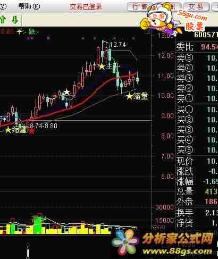Click the green down arrow toolbar icon
This screenshot has height=259, width=218.
point(15,20)
